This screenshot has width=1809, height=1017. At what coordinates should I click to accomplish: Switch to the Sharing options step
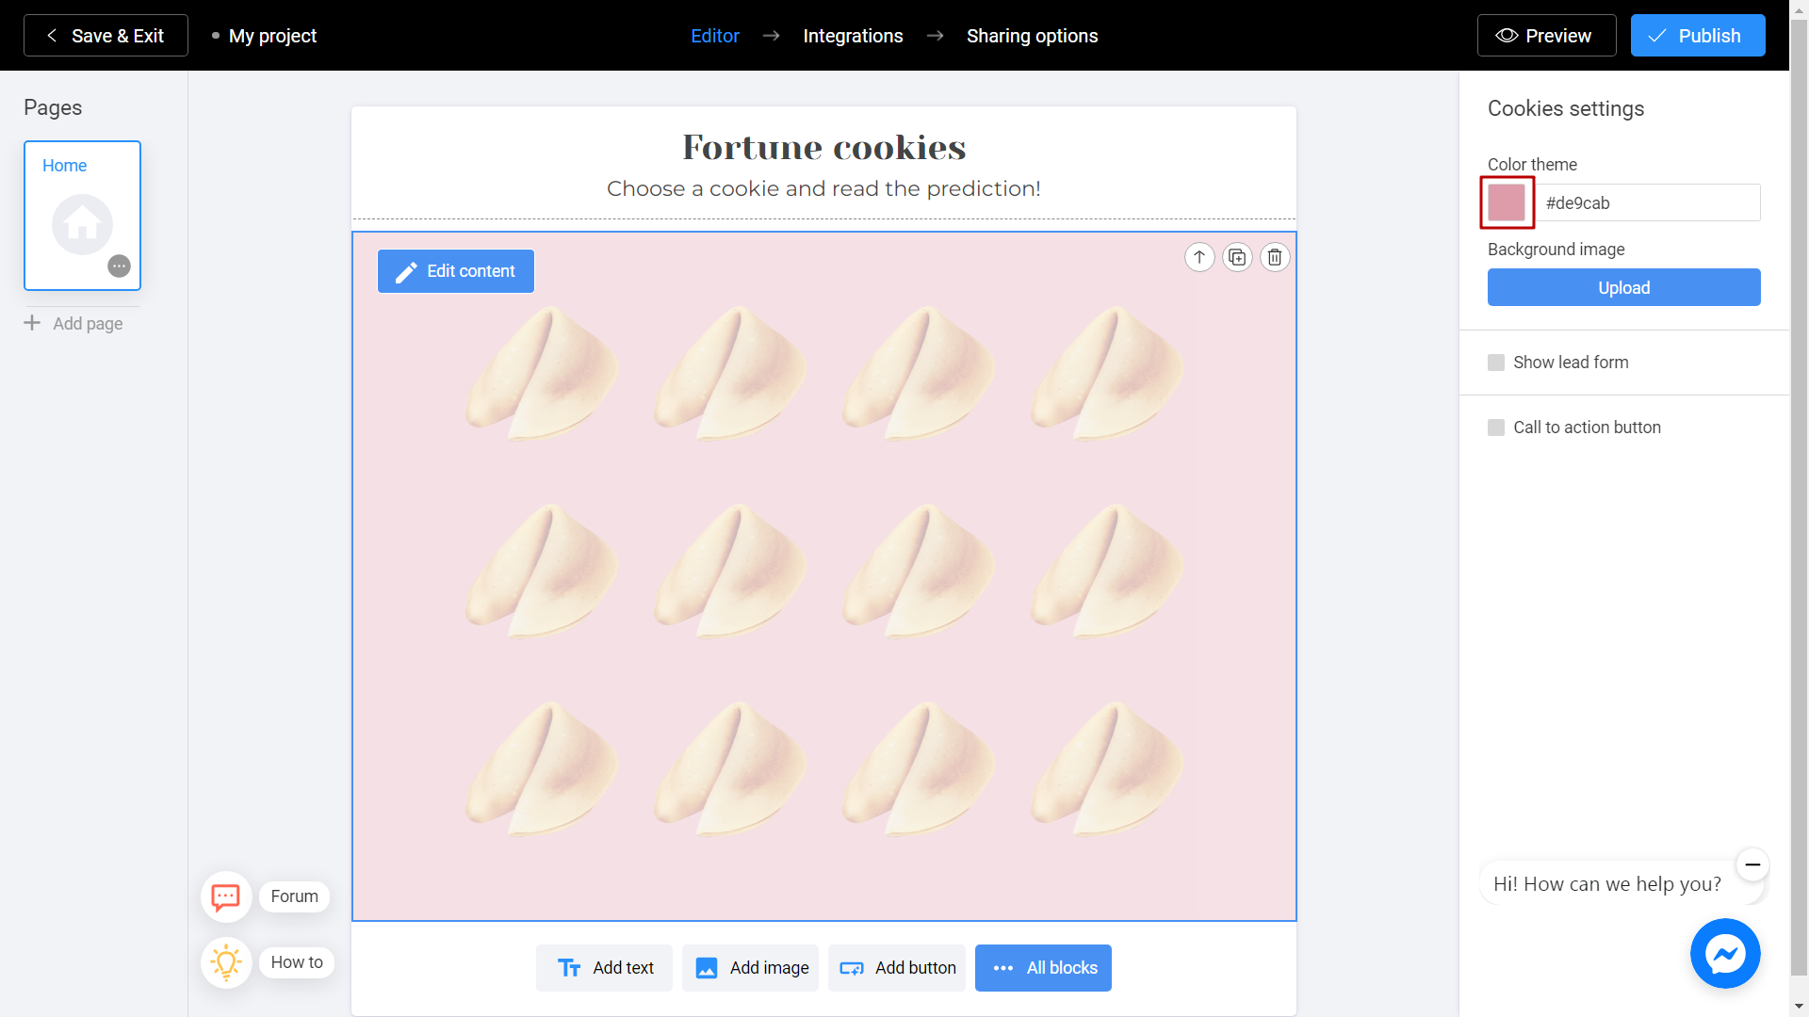coord(1032,35)
